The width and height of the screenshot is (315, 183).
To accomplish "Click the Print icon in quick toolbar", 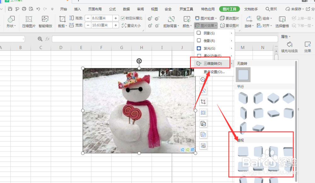I will click(24, 9).
